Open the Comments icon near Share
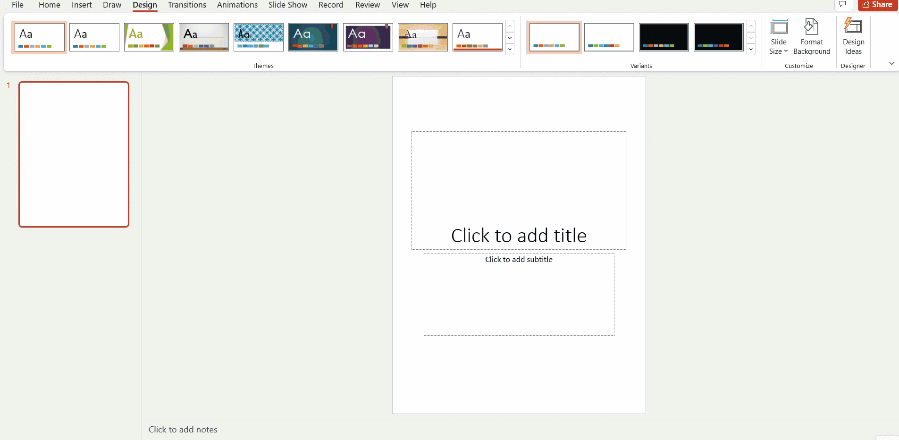The image size is (899, 440). coord(843,5)
